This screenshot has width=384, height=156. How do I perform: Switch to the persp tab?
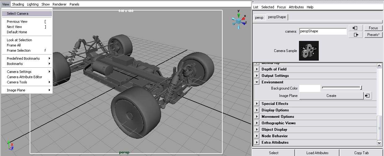point(259,18)
